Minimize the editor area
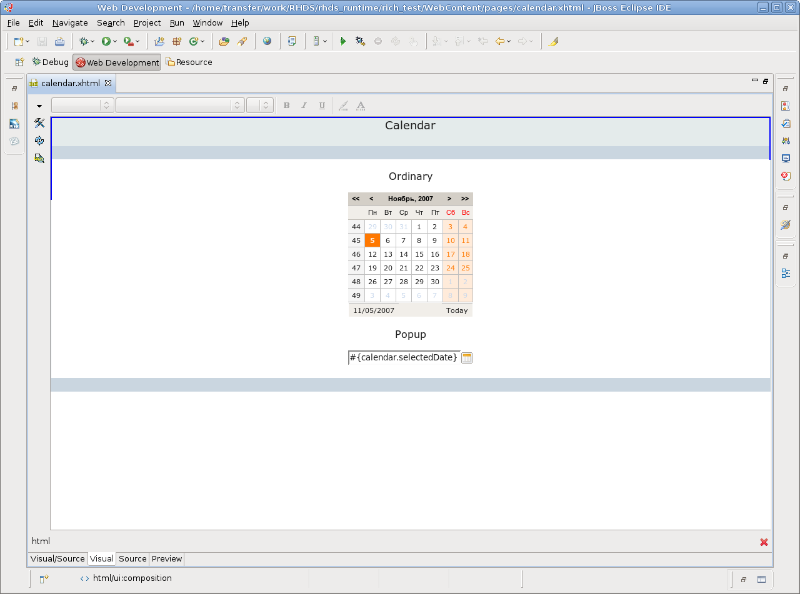Image resolution: width=800 pixels, height=594 pixels. tap(754, 81)
